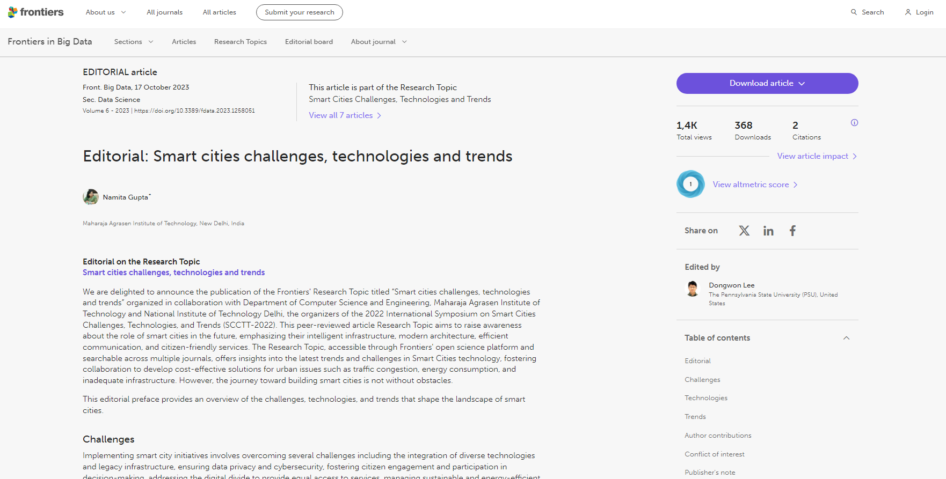
Task: Click the Submit your research button
Action: point(299,12)
